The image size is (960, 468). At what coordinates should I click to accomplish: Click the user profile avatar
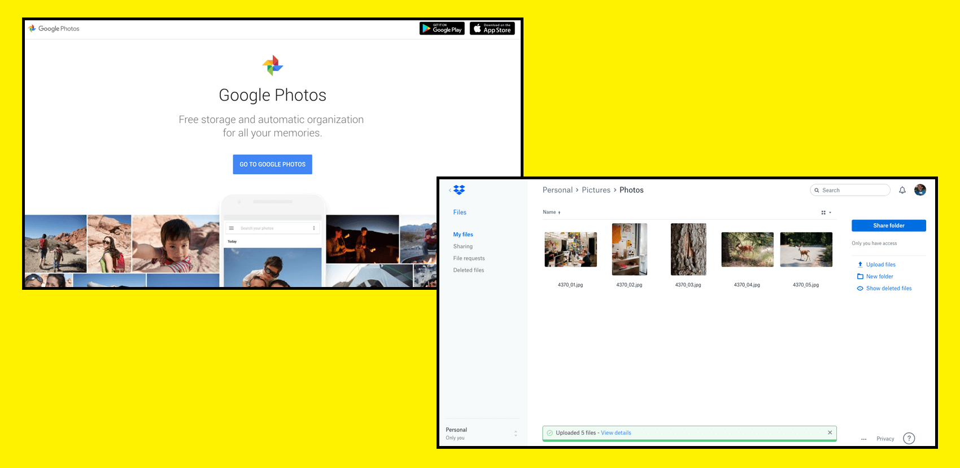click(920, 190)
